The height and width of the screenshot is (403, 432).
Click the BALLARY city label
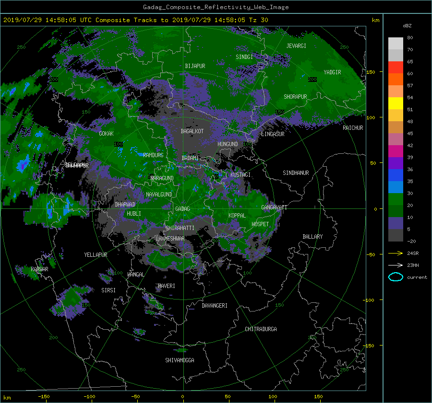(x=312, y=237)
